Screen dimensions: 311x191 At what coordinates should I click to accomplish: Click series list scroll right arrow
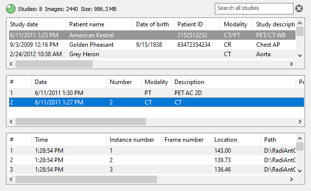coord(300,121)
